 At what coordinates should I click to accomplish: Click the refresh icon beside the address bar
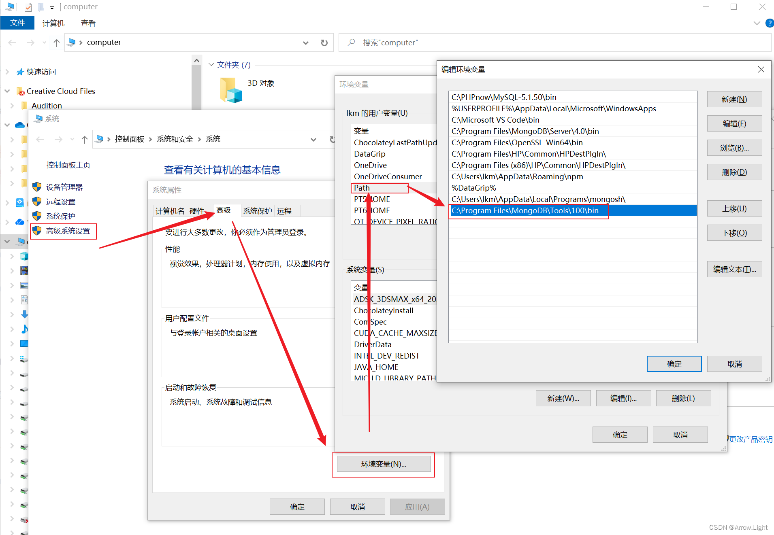click(x=324, y=42)
